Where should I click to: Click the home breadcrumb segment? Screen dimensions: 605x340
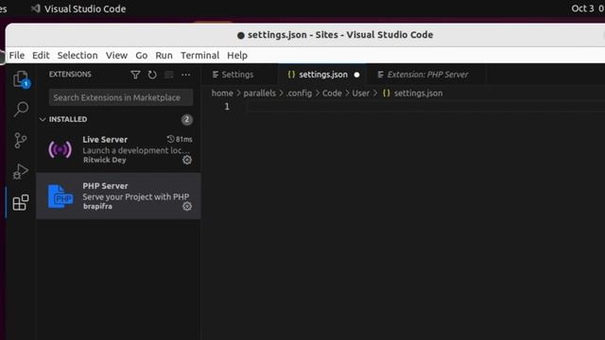point(222,93)
